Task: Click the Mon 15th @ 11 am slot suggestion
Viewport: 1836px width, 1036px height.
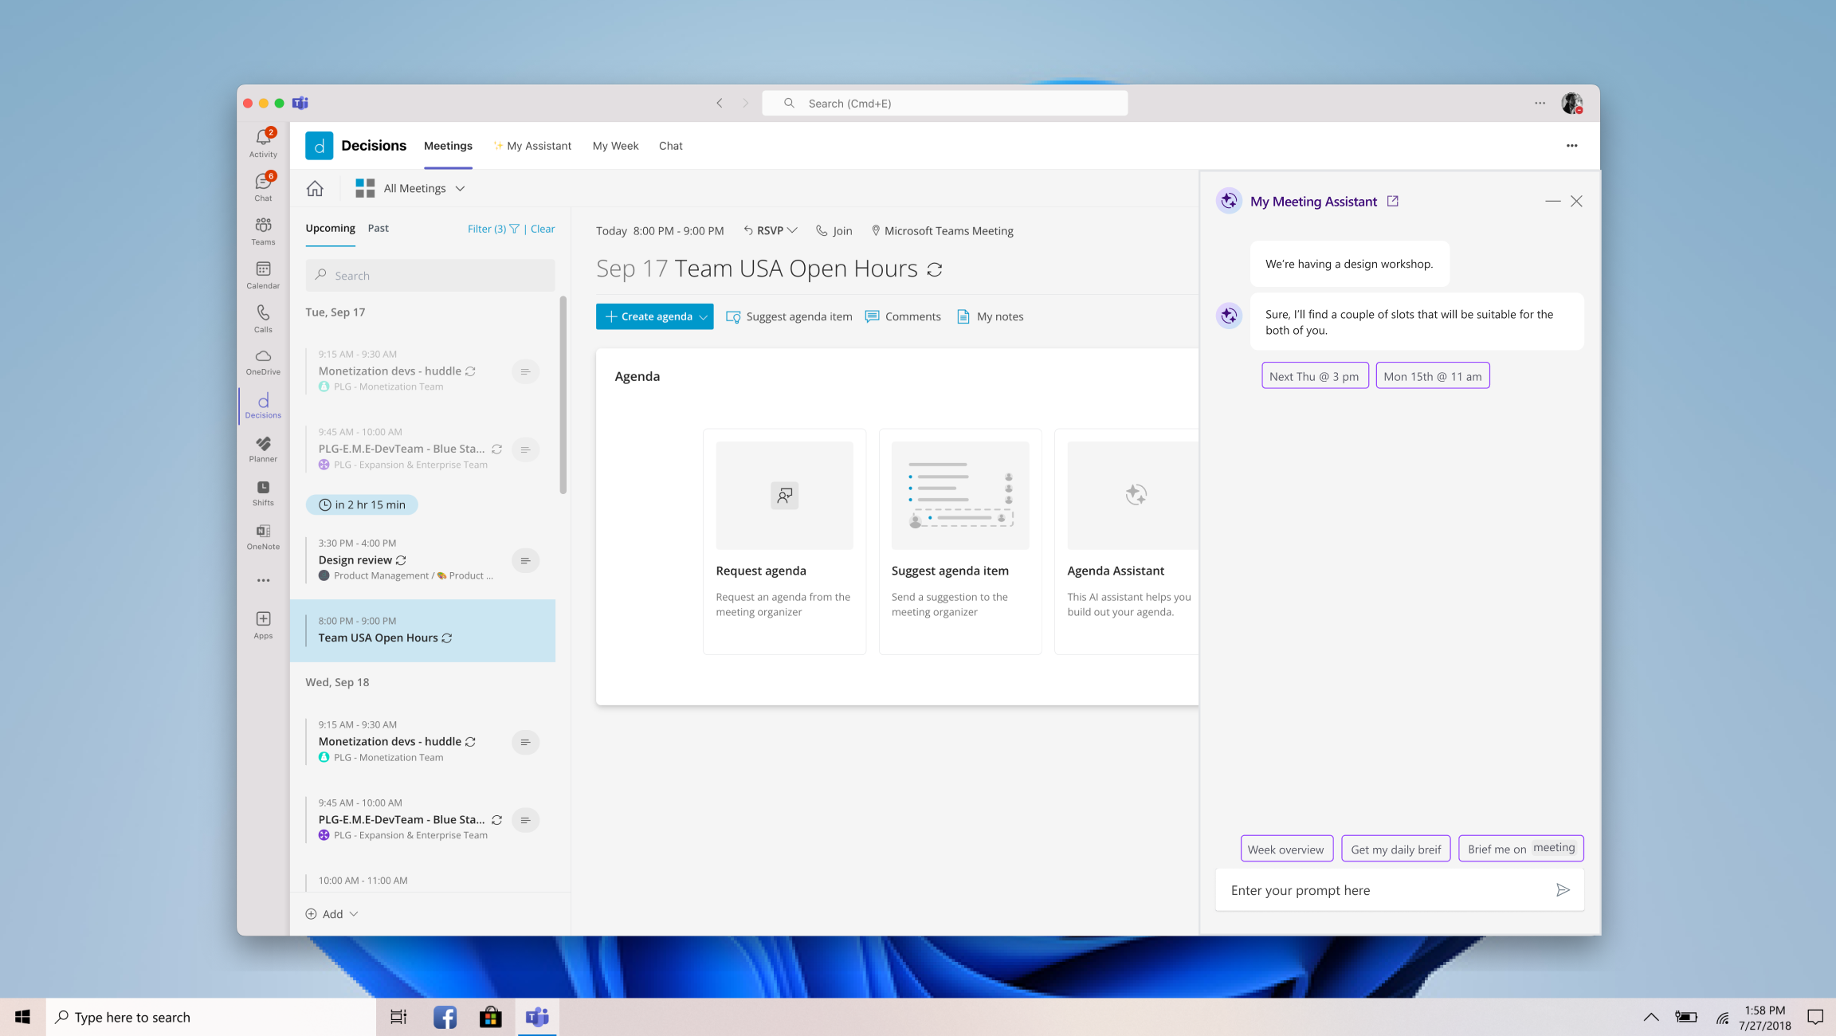Action: (x=1432, y=375)
